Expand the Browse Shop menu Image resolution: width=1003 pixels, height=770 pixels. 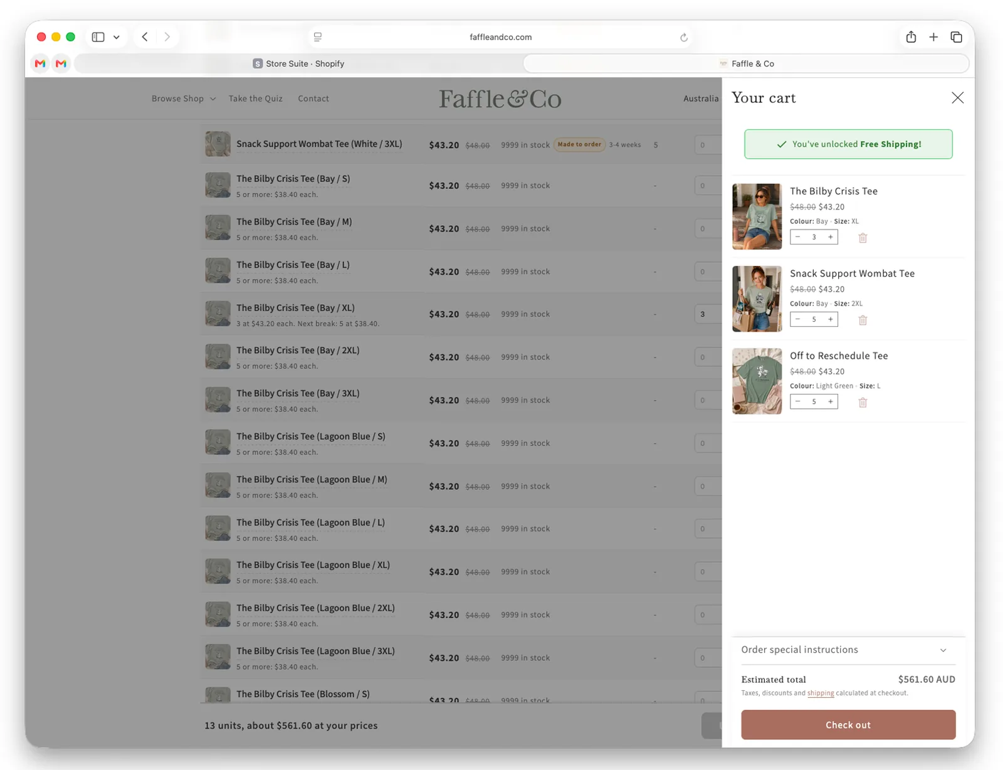(184, 98)
